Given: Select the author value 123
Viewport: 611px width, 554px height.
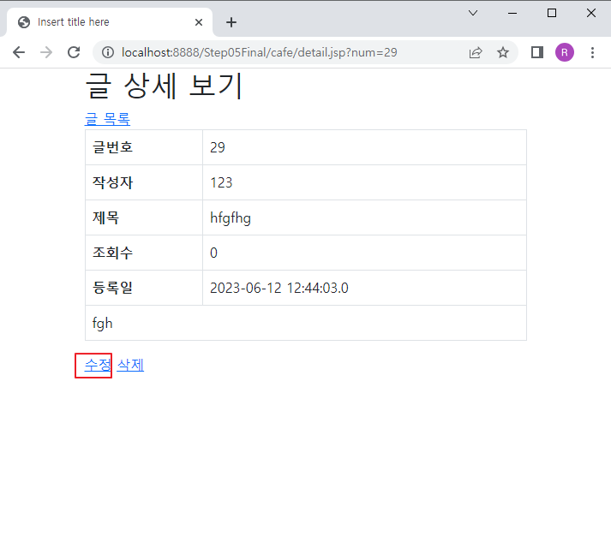Looking at the screenshot, I should click(x=364, y=182).
